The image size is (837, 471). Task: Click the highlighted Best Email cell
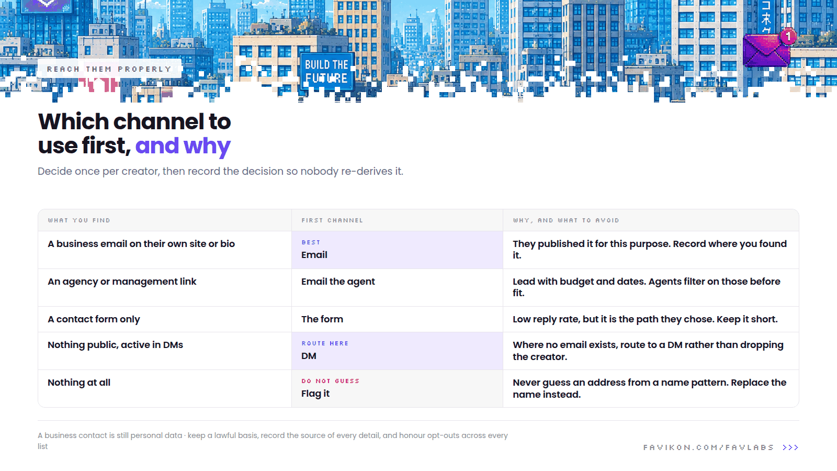coord(397,250)
